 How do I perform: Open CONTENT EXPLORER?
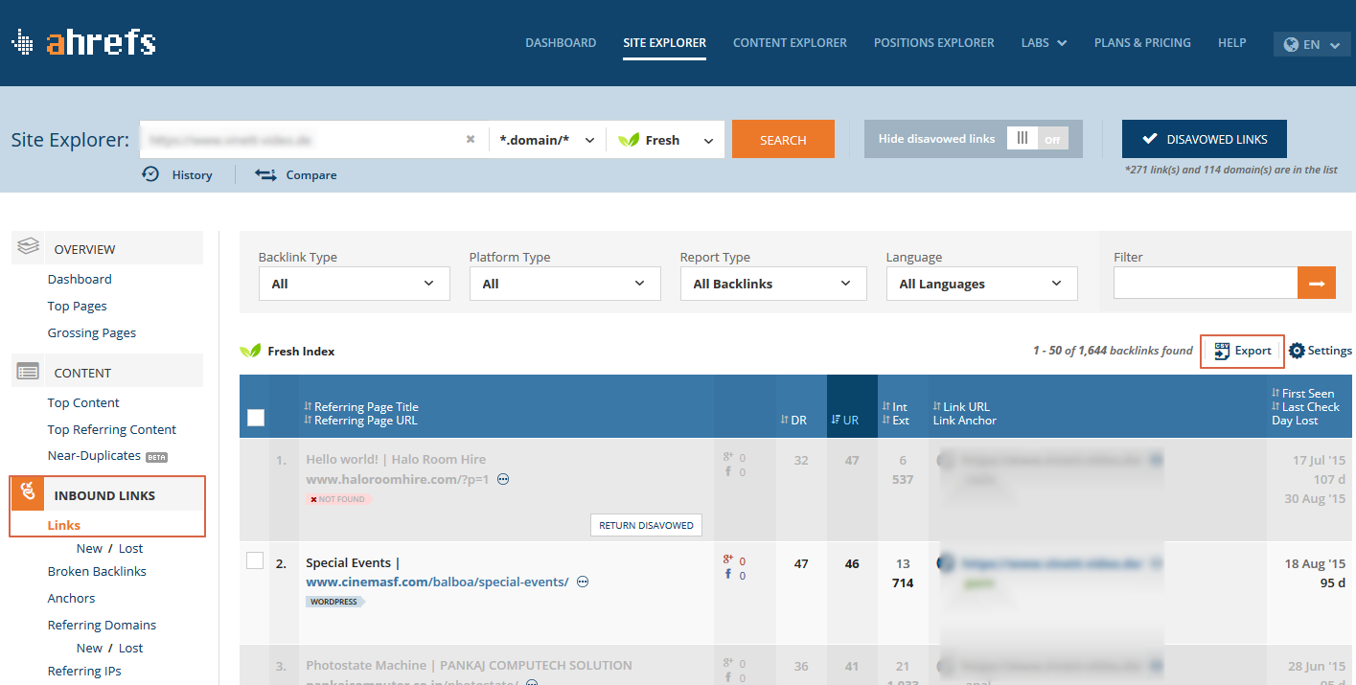point(790,42)
